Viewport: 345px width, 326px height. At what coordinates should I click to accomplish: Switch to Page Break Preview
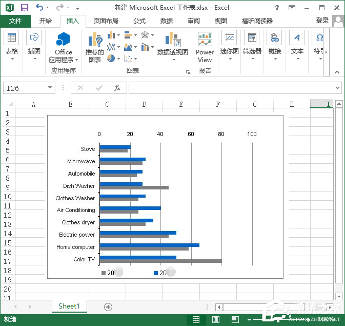tap(235, 319)
